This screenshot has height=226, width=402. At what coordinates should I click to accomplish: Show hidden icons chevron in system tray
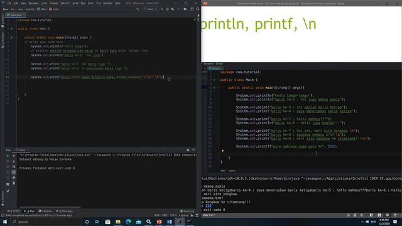(362, 222)
